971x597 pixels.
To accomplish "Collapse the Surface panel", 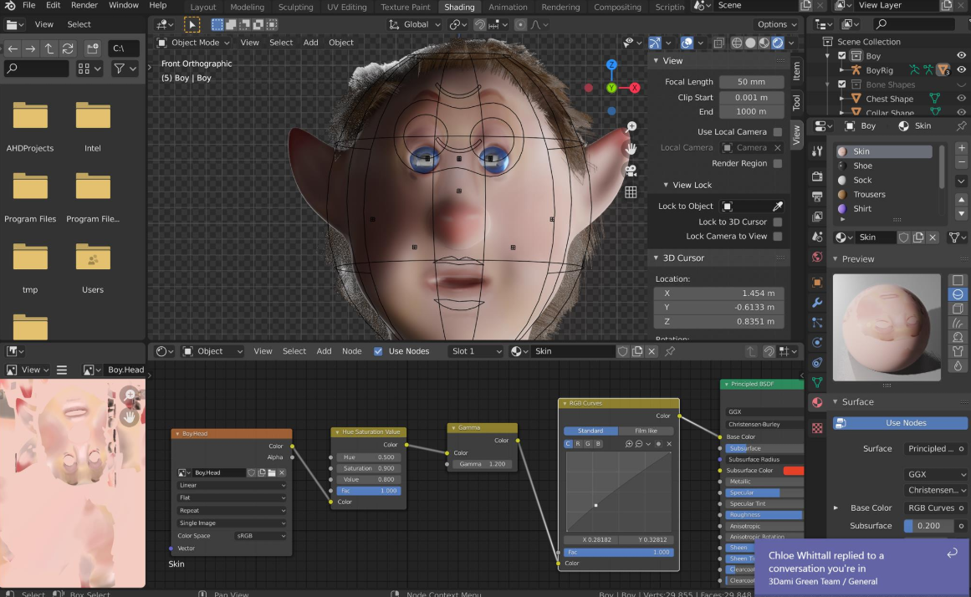I will tap(835, 402).
